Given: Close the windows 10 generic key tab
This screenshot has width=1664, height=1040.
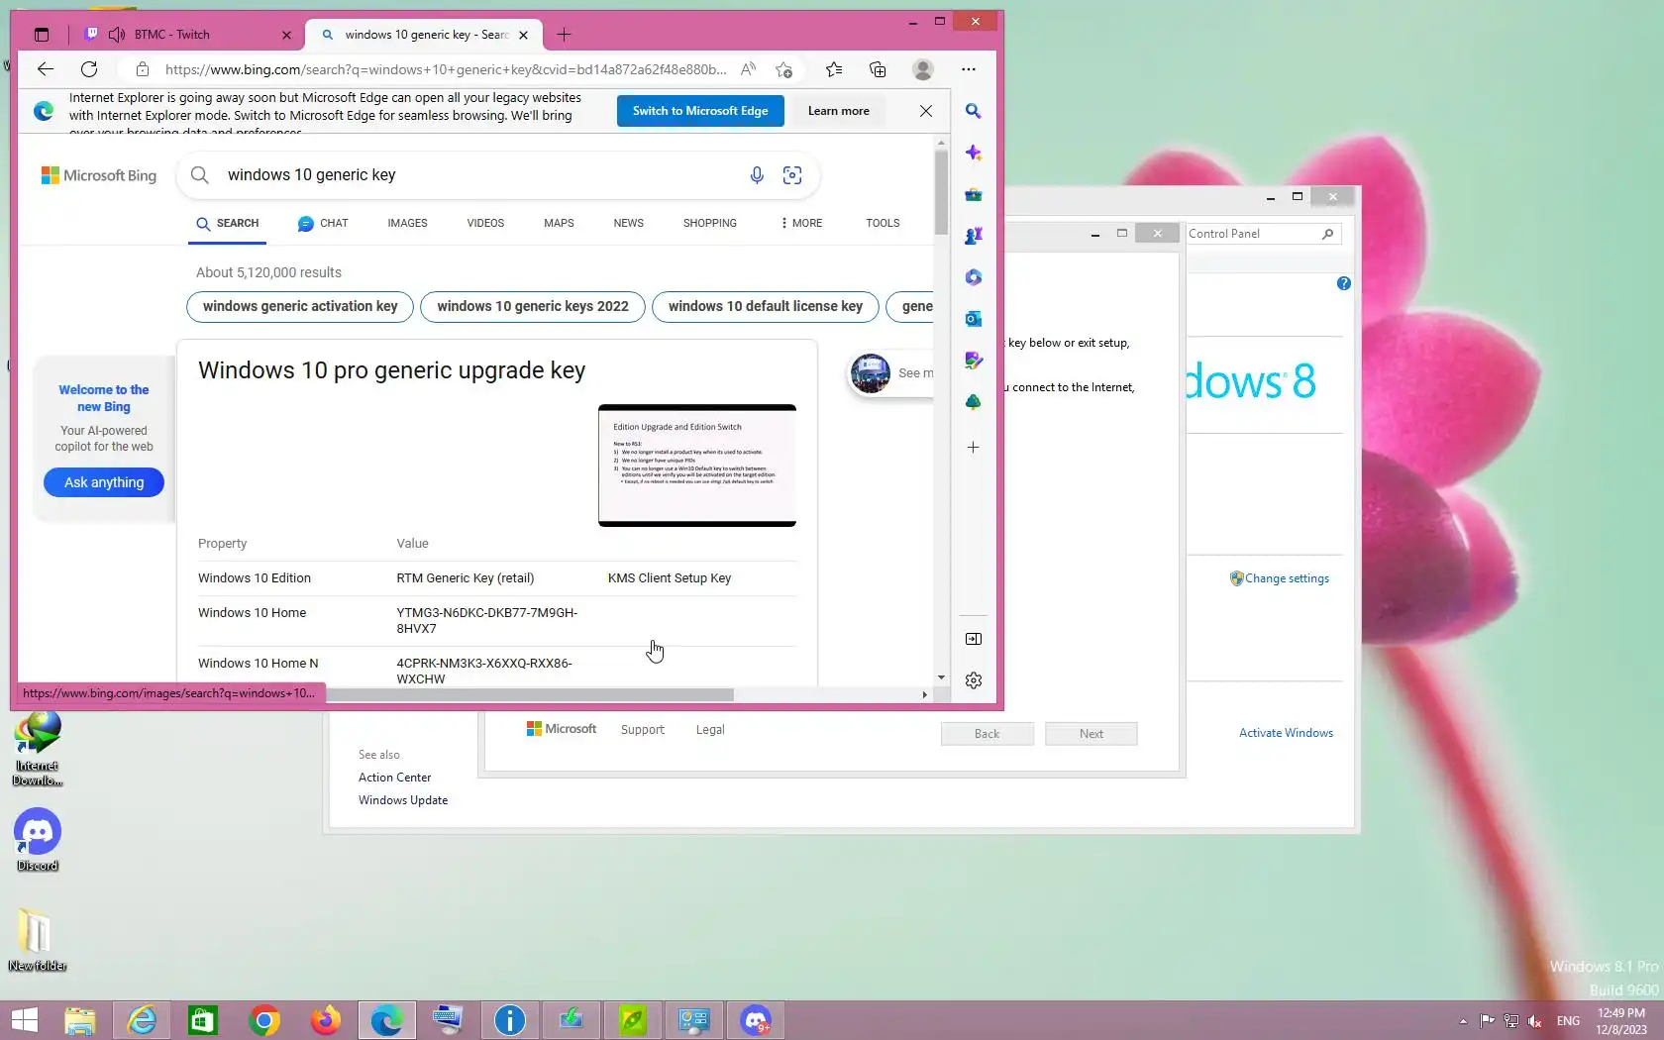Looking at the screenshot, I should click(524, 35).
